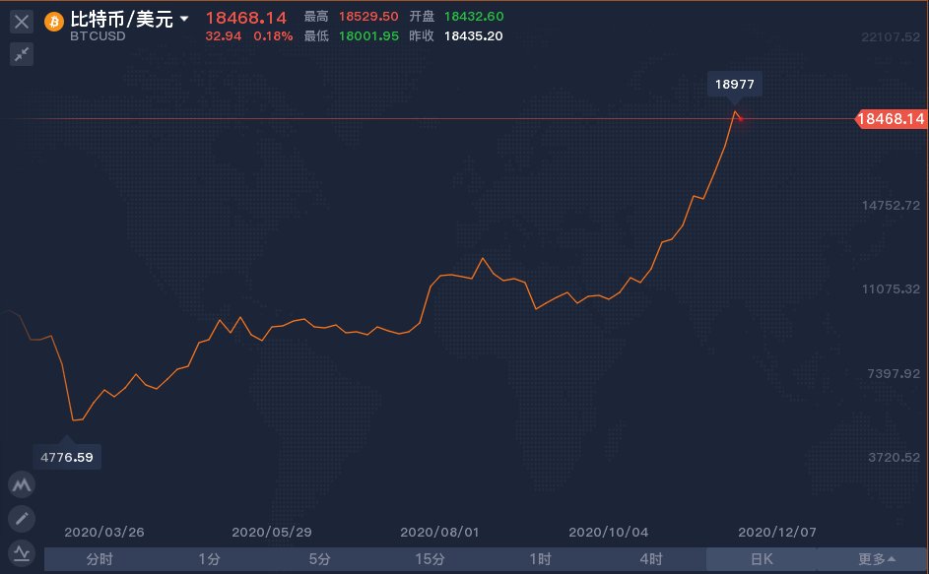Click the indicator (wave) icon above the pencil
Viewport: 929px width, 574px height.
click(21, 484)
